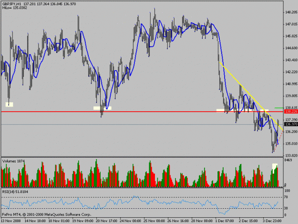Select the highlight box at the 20 Nov low
The width and height of the screenshot is (298, 224).
point(102,108)
